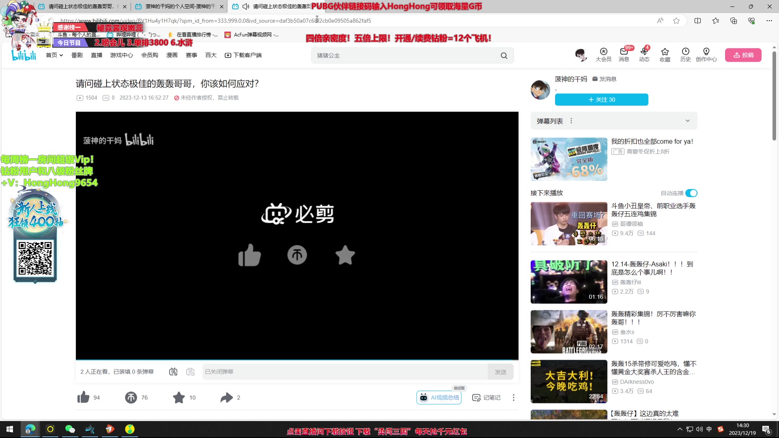Click the video progress bar under the player
779x438 pixels.
tap(297, 359)
